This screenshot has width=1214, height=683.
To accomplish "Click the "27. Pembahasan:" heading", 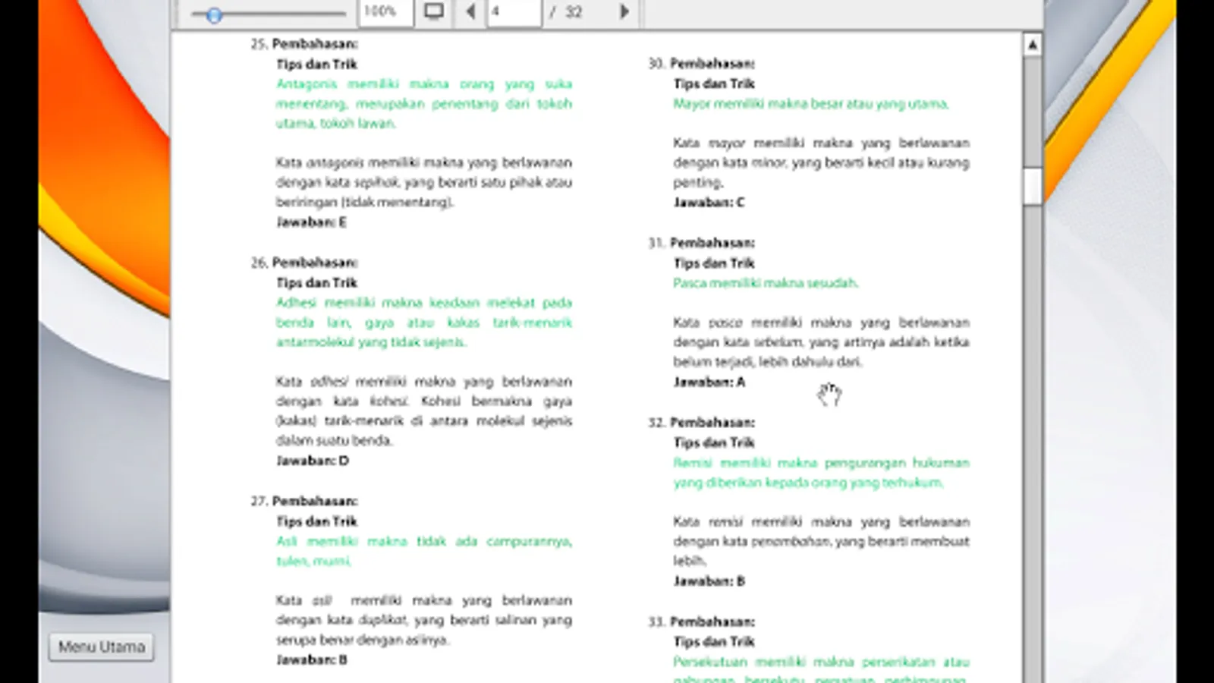I will click(304, 501).
